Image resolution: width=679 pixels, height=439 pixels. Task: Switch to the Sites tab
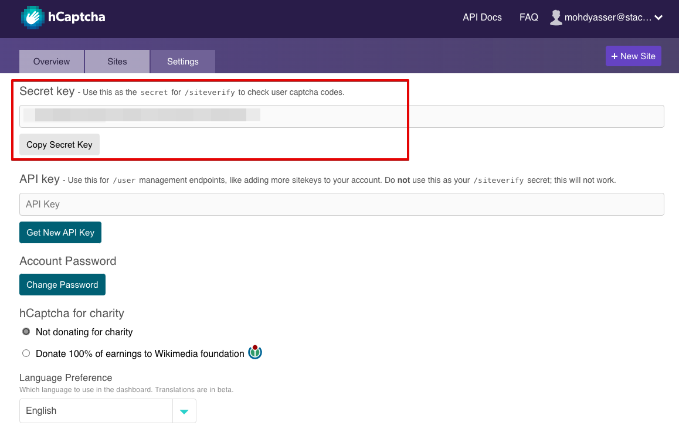117,62
